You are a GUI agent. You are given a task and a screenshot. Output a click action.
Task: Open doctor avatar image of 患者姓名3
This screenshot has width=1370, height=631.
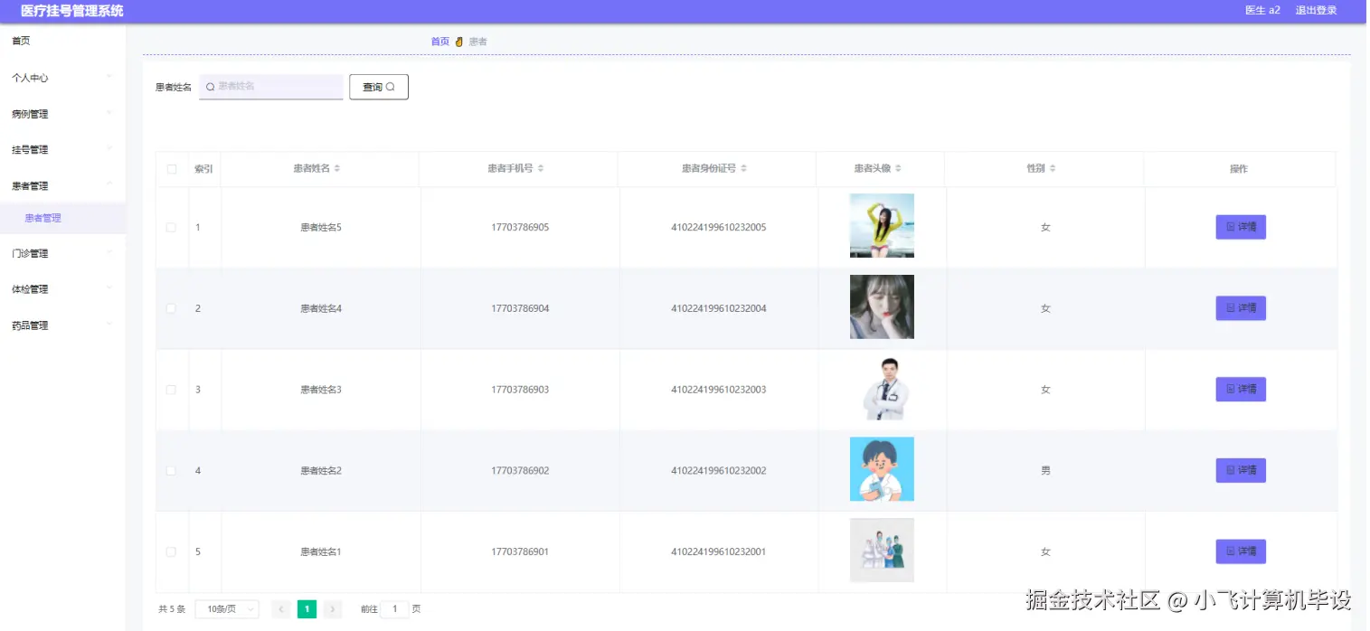click(x=882, y=389)
